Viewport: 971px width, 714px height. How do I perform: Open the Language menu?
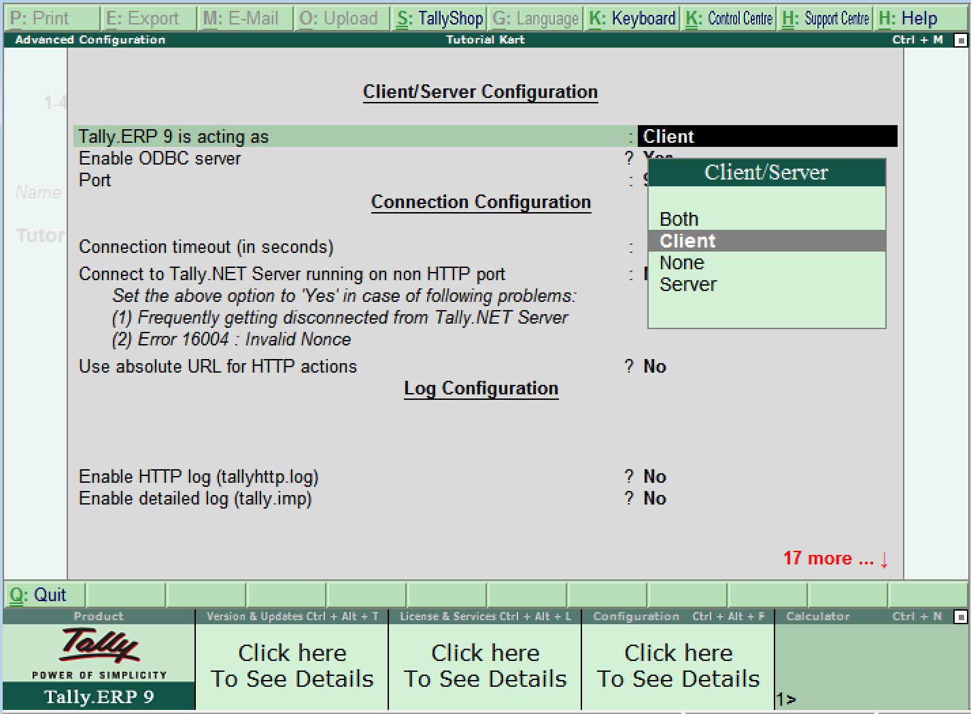click(535, 17)
